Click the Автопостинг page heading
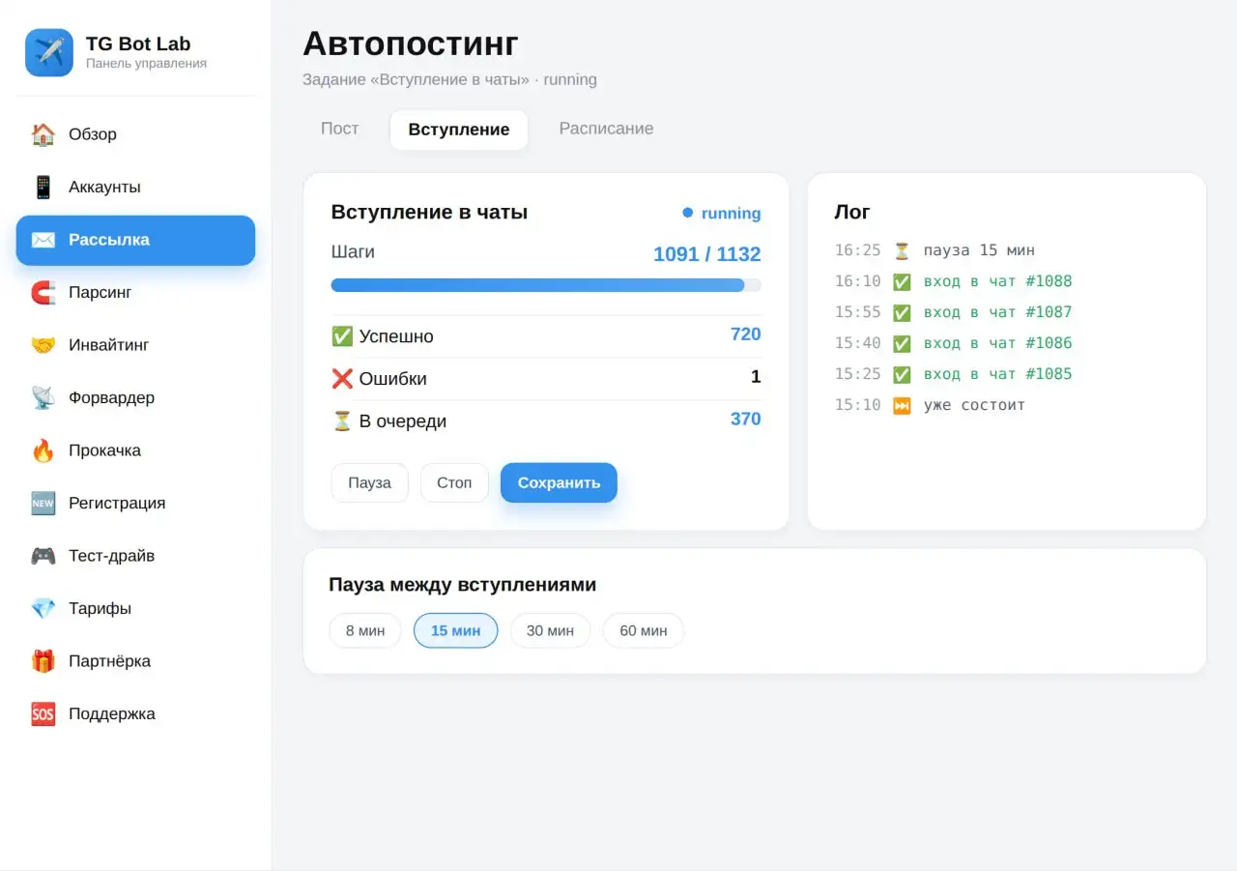The width and height of the screenshot is (1237, 871). tap(411, 44)
